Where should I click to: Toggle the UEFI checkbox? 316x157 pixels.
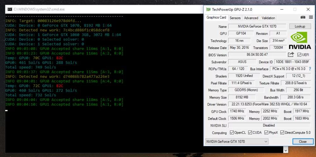pyautogui.click(x=299, y=55)
